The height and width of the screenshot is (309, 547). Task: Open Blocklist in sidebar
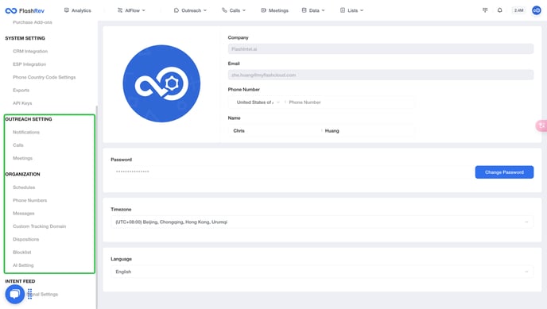coord(22,253)
